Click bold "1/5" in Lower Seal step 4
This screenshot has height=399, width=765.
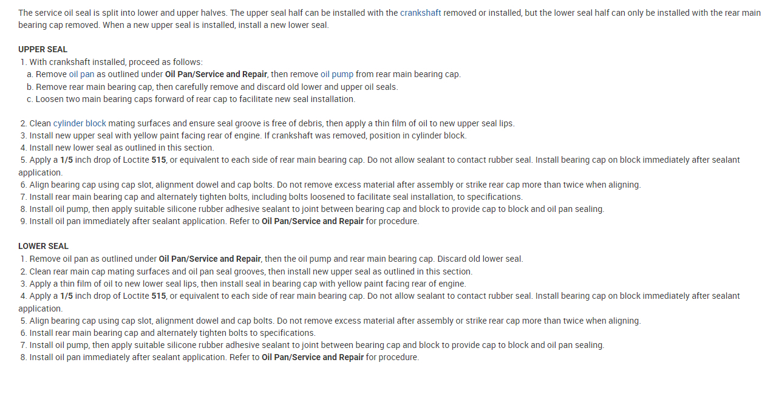tap(66, 296)
